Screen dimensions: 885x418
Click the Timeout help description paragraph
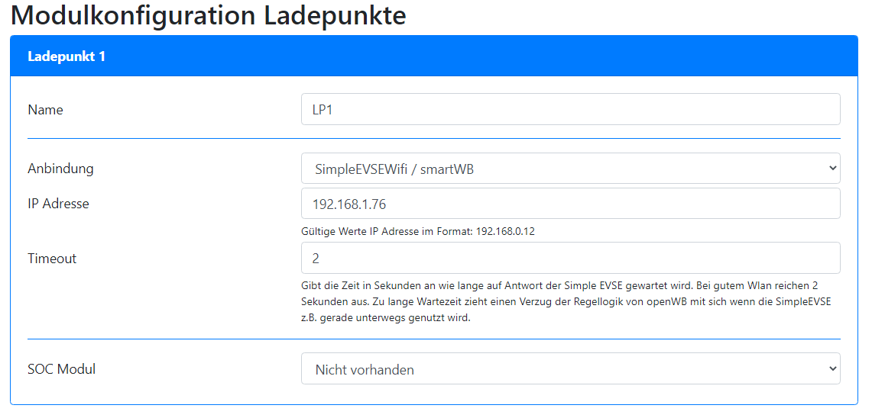(566, 301)
